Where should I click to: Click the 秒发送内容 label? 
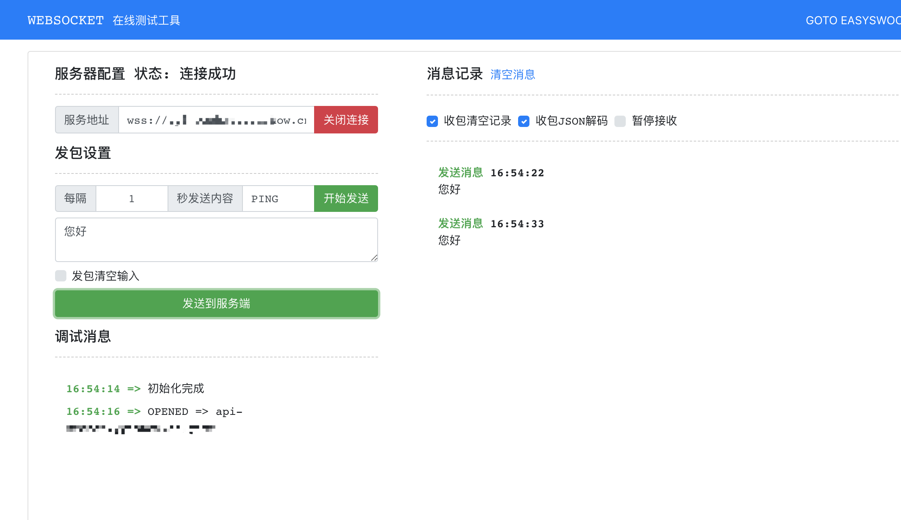[205, 199]
